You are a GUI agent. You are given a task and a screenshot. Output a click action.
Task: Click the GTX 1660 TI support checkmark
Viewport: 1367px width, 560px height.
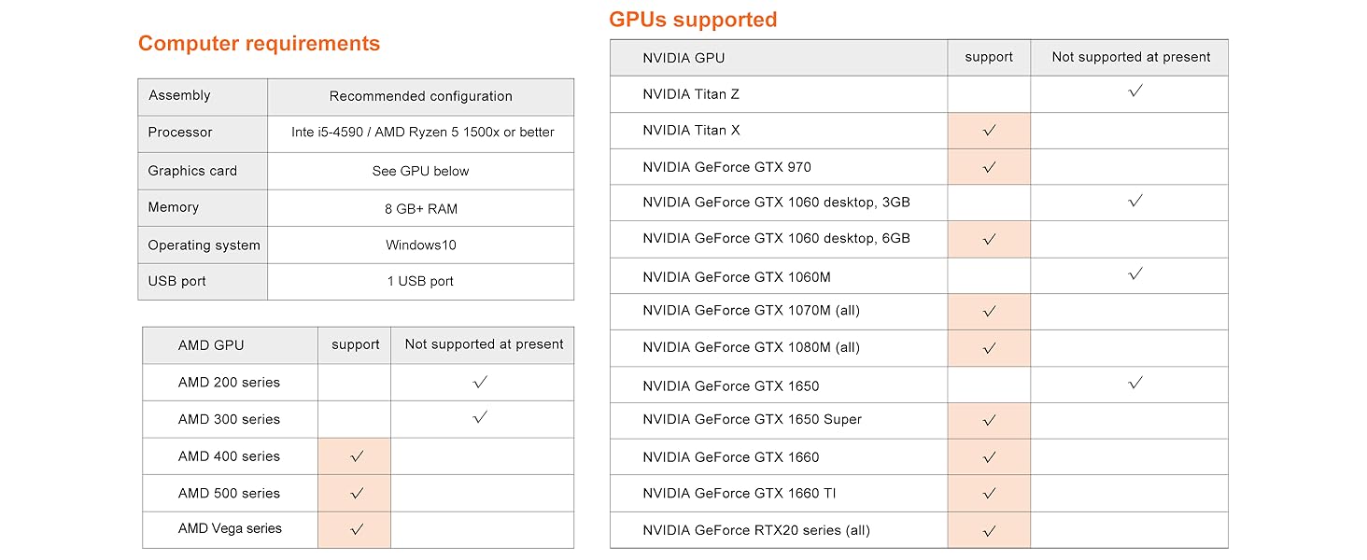pos(989,494)
